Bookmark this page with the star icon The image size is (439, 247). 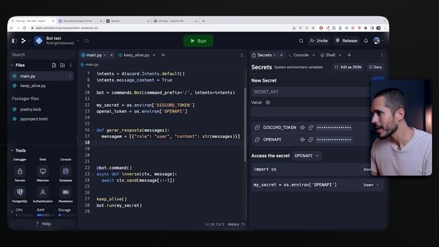[313, 28]
